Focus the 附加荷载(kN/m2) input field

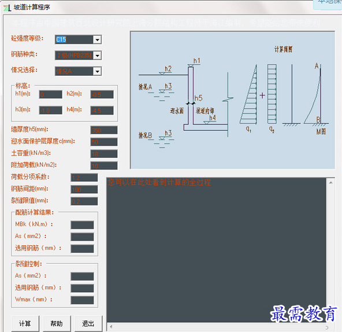(x=104, y=165)
